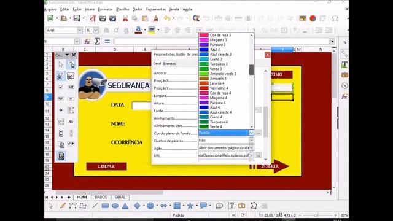Click the Sum sigma icon

[x=97, y=41]
